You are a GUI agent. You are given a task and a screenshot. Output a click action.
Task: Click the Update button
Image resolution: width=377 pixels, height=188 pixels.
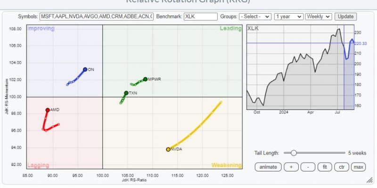coord(345,16)
